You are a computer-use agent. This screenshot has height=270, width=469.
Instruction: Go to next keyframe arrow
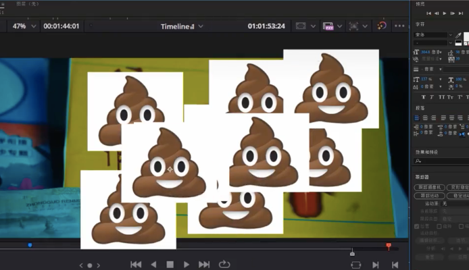[98, 265]
